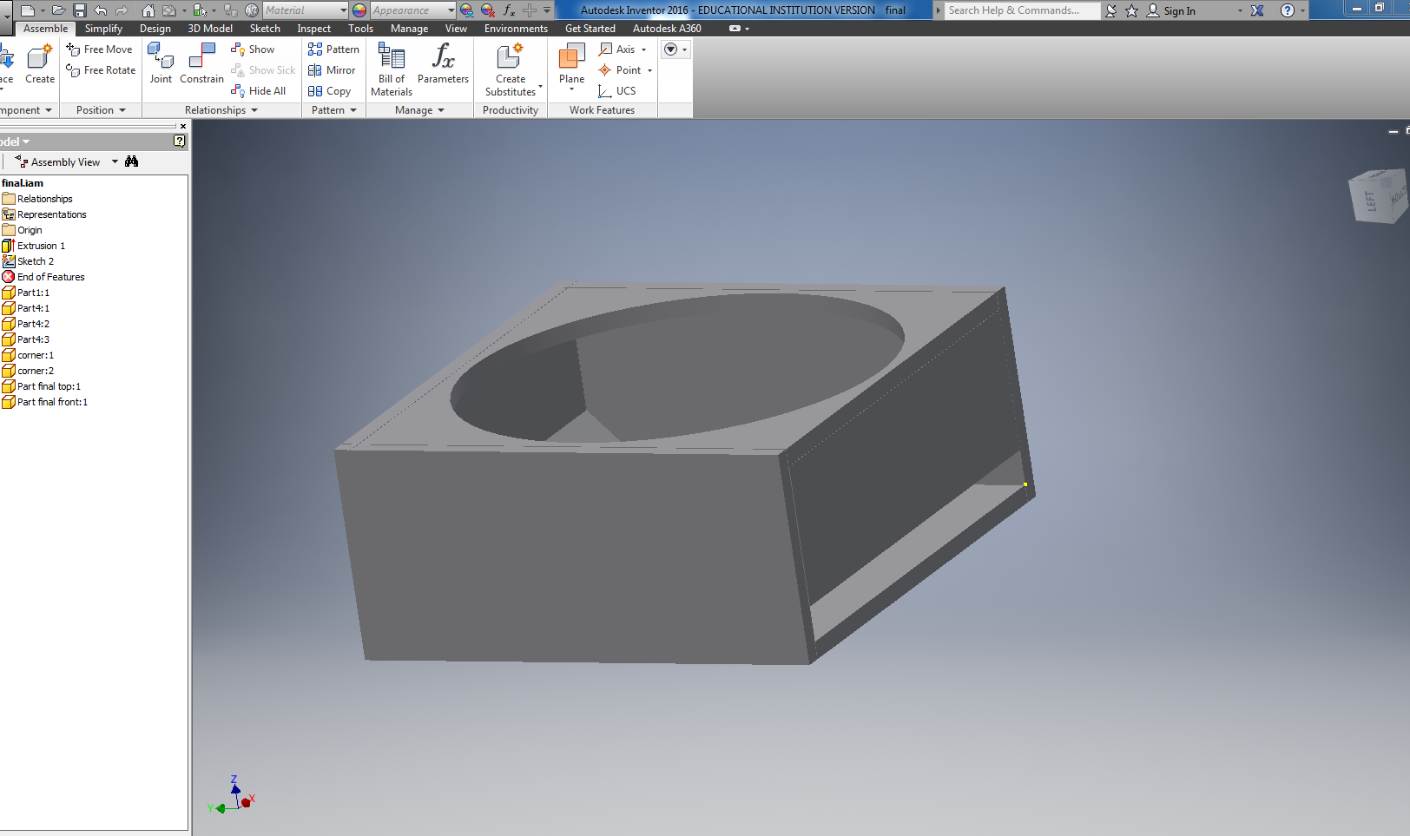Select Sketch 2 in the browser
Screen dimensions: 1410x836
click(x=28, y=261)
